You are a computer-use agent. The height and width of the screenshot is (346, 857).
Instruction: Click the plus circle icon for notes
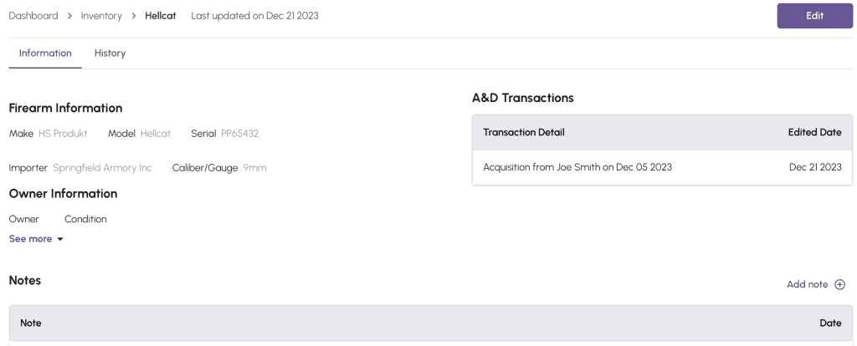click(839, 284)
